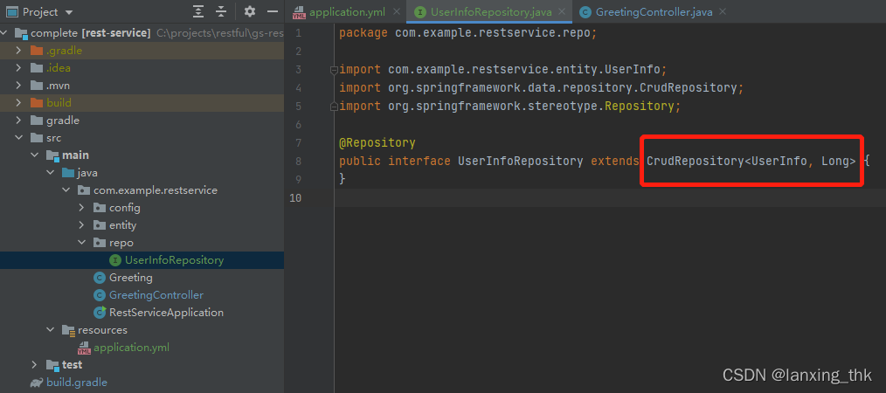Click the java source root icon

coord(68,173)
